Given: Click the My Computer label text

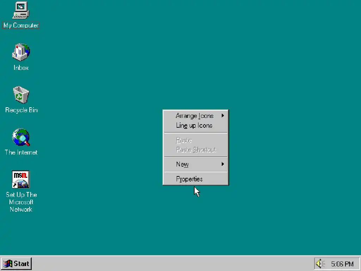Looking at the screenshot, I should pyautogui.click(x=21, y=25).
